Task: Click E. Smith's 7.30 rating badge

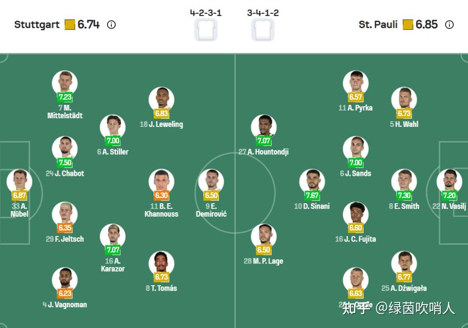Action: [x=404, y=195]
